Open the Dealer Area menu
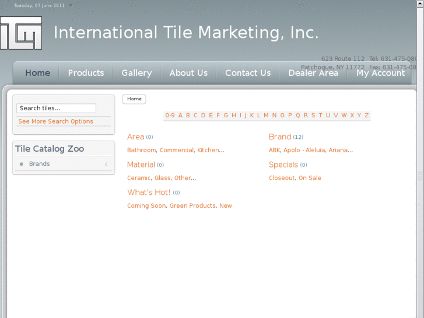Image resolution: width=424 pixels, height=318 pixels. coord(313,73)
